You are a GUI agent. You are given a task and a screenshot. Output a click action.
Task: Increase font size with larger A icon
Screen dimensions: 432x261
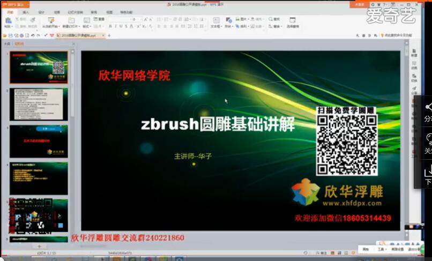pyautogui.click(x=145, y=19)
